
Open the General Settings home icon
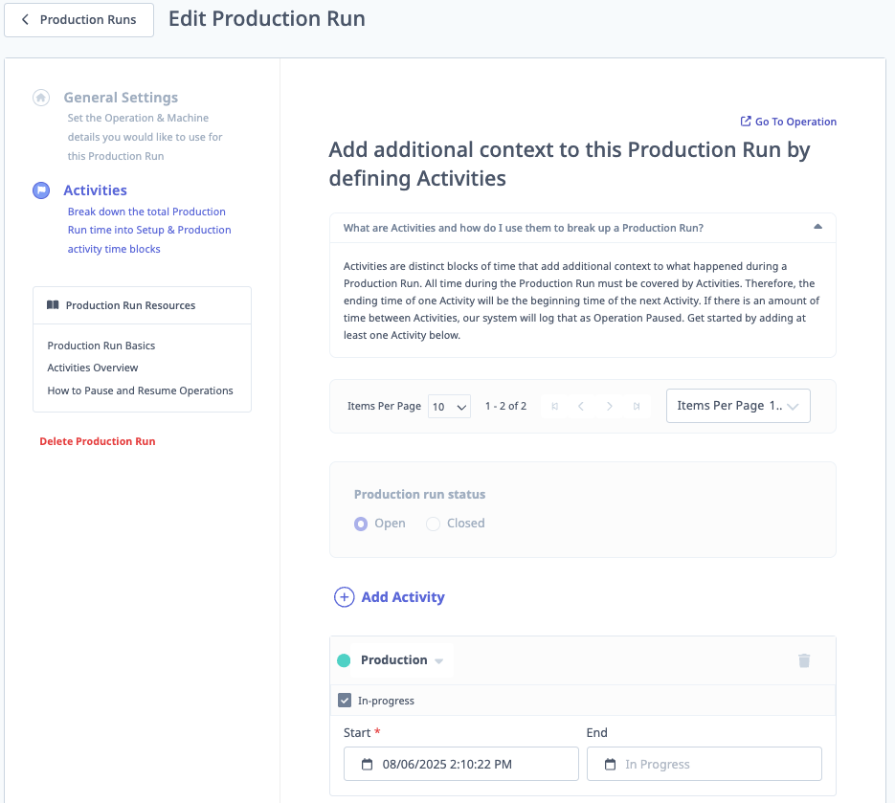tap(40, 97)
